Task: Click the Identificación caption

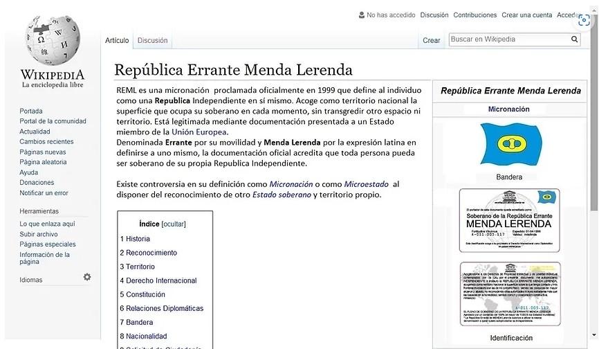Action: click(511, 338)
